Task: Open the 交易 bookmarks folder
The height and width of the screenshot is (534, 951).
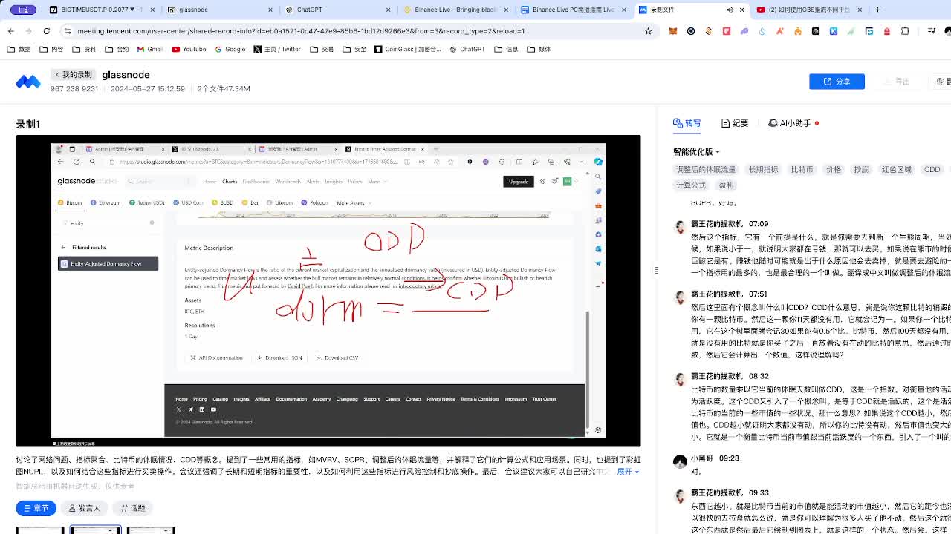Action: tap(322, 49)
